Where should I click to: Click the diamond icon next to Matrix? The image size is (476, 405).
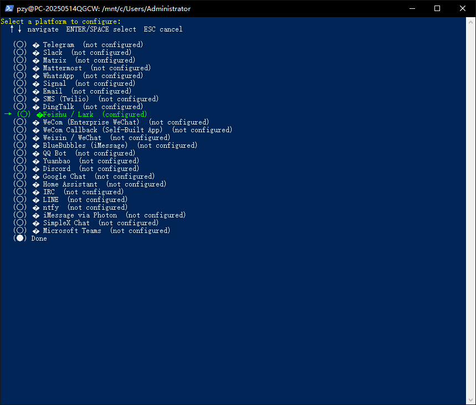36,61
